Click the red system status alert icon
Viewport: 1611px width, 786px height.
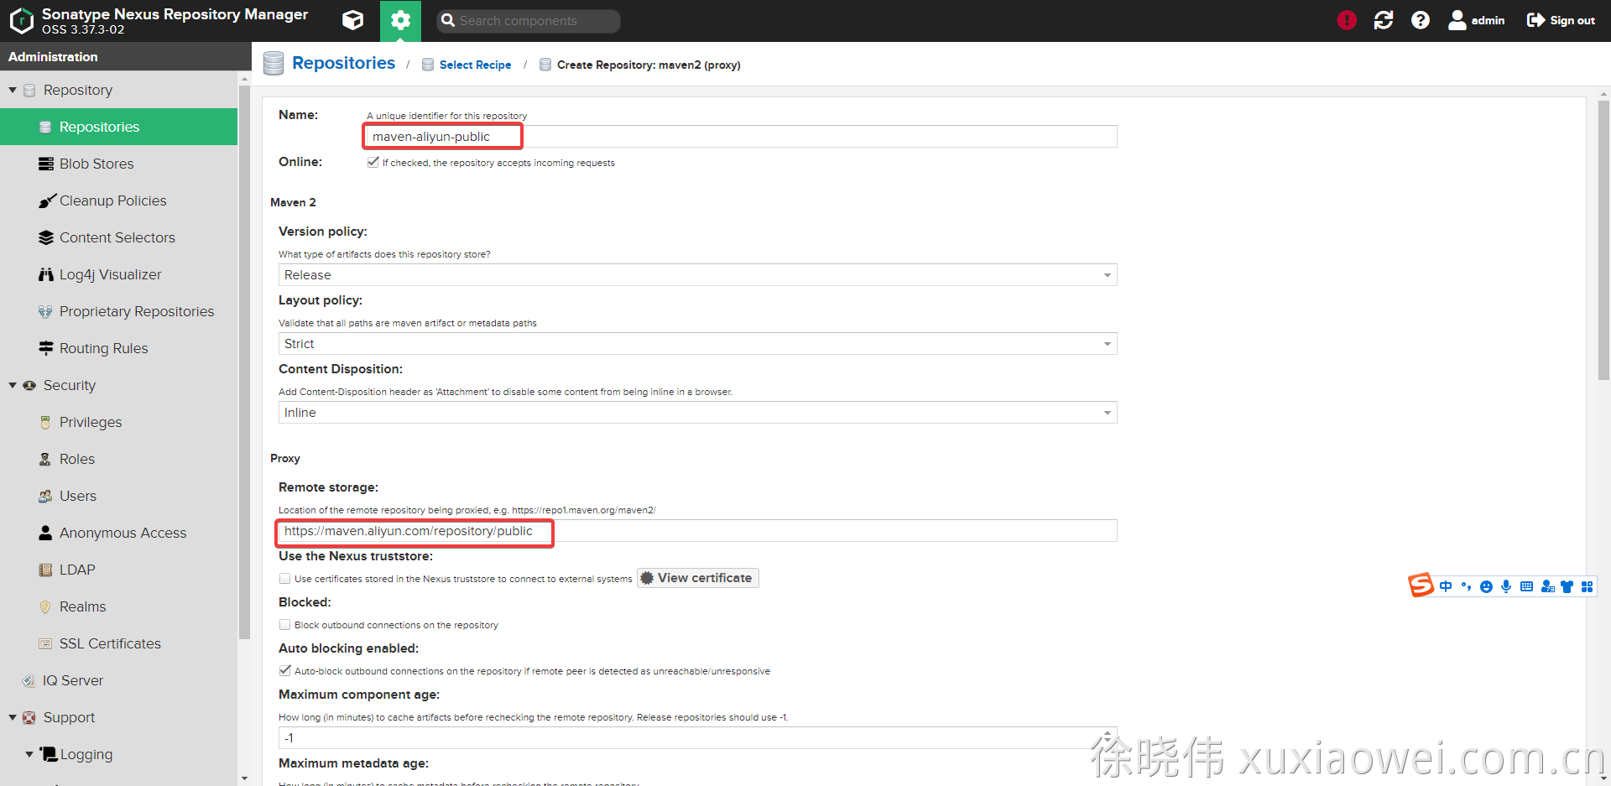point(1347,20)
